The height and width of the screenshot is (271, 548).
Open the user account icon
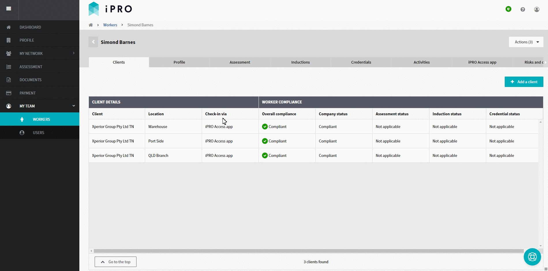[537, 10]
